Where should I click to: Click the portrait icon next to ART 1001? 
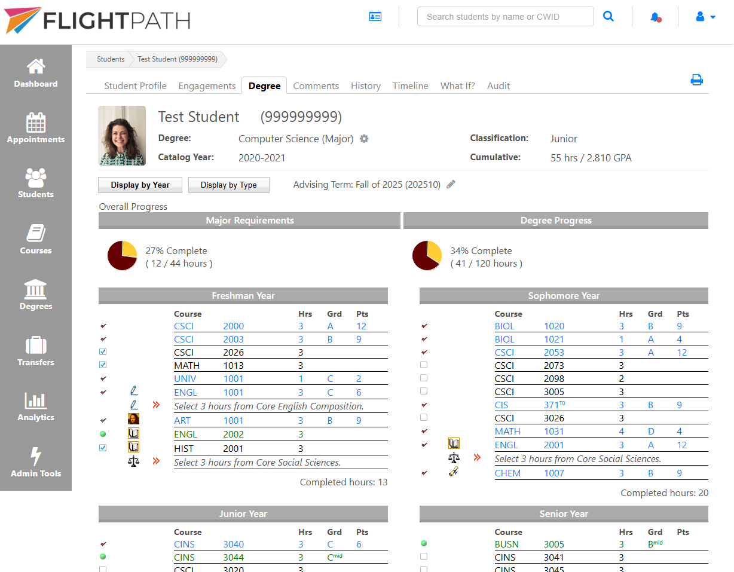[x=134, y=420]
